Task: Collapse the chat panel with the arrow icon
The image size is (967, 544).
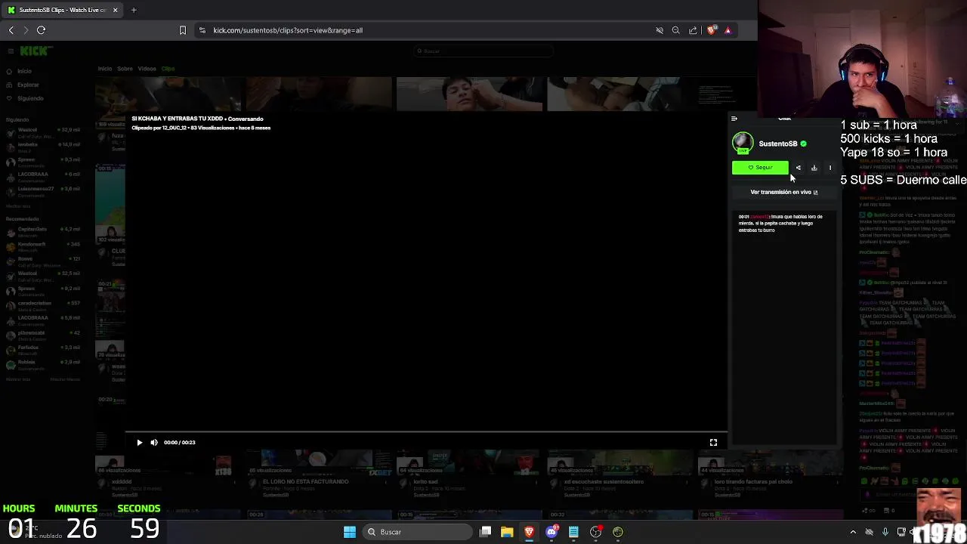Action: coord(734,119)
